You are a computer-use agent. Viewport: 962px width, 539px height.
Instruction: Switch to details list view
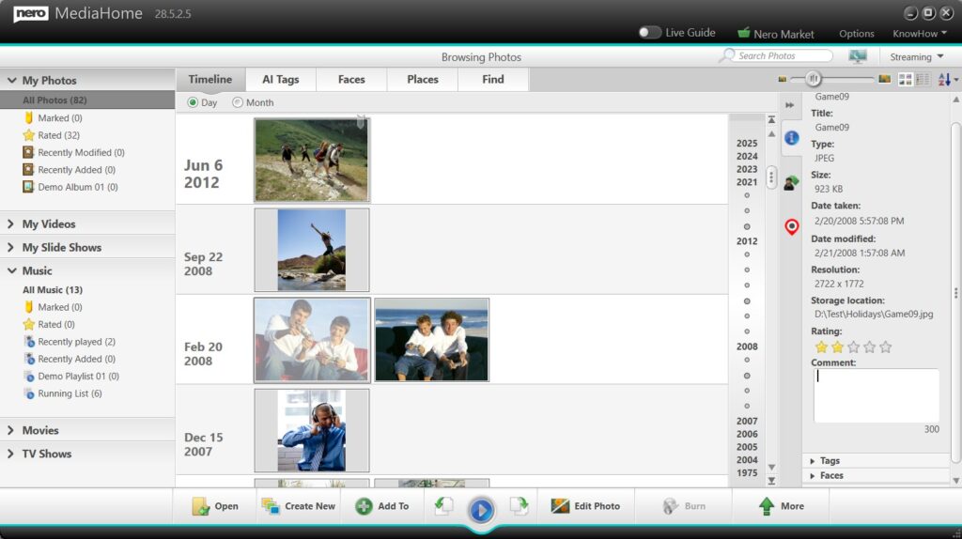(923, 79)
